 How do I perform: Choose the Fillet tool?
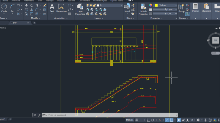[x=37, y=10]
